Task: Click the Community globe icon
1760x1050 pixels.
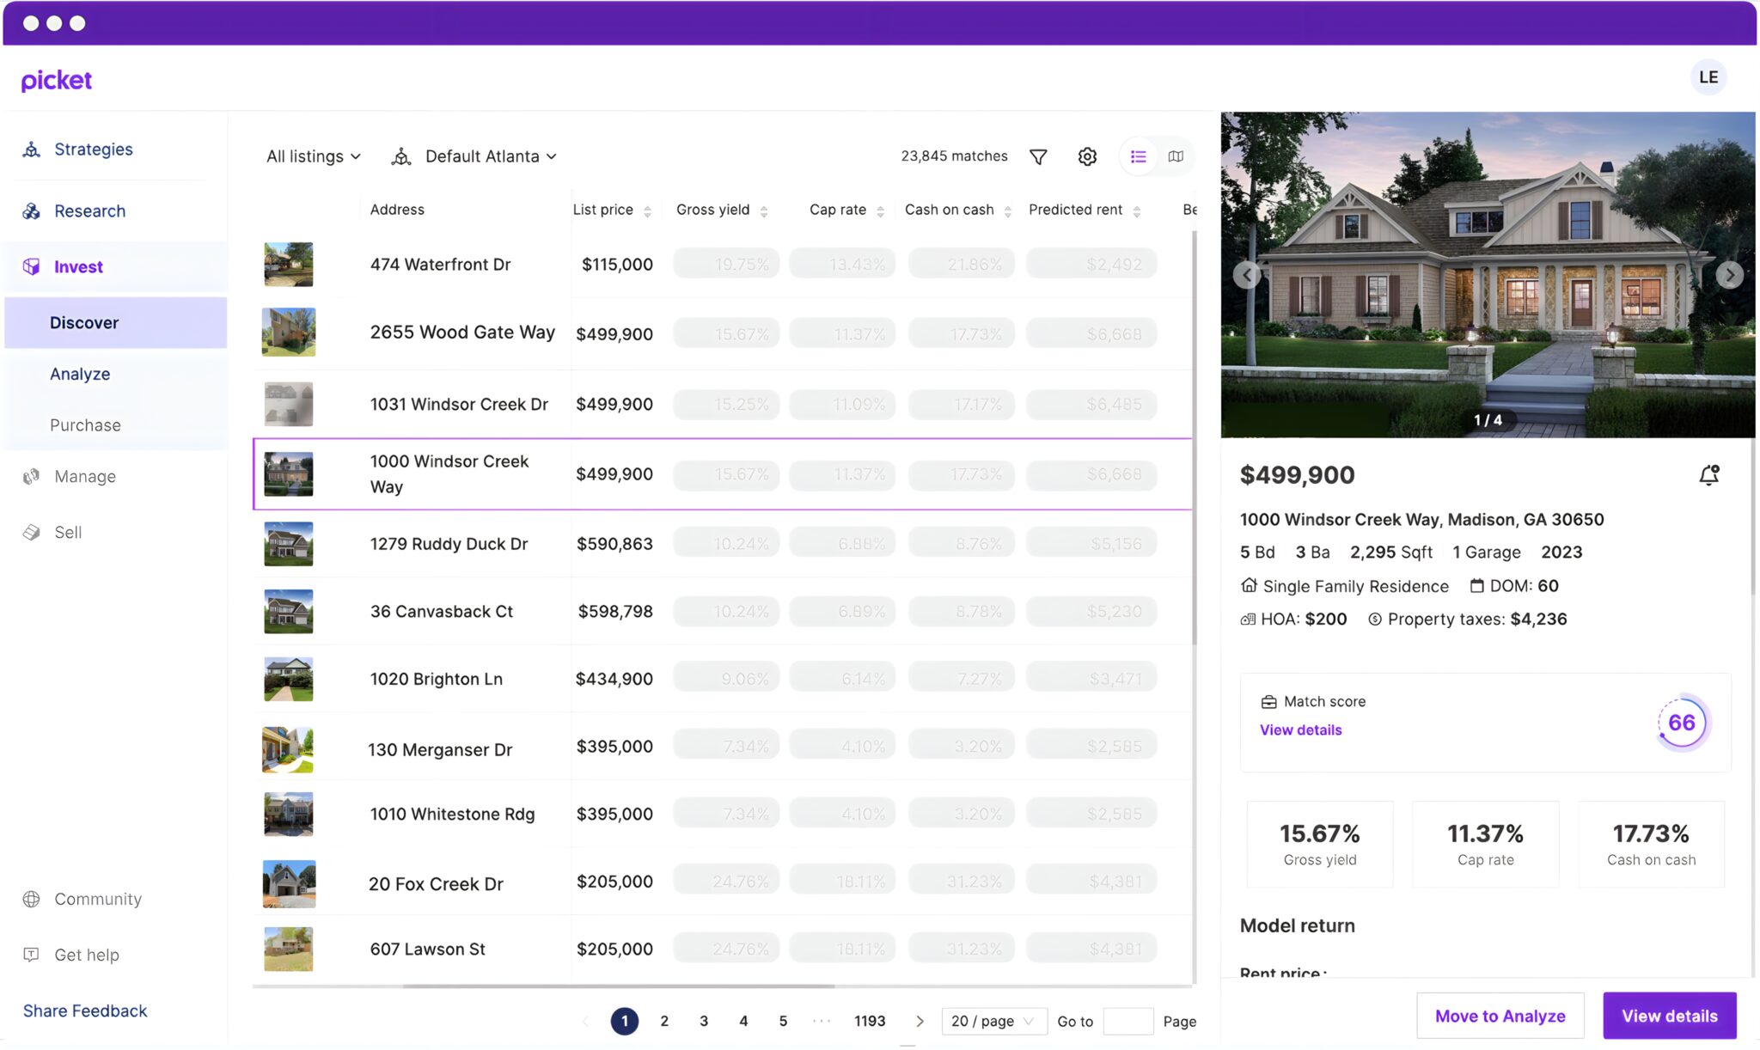Action: 32,900
